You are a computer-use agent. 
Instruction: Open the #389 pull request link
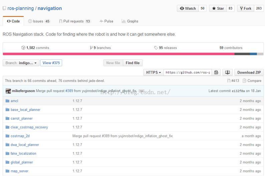[69, 91]
